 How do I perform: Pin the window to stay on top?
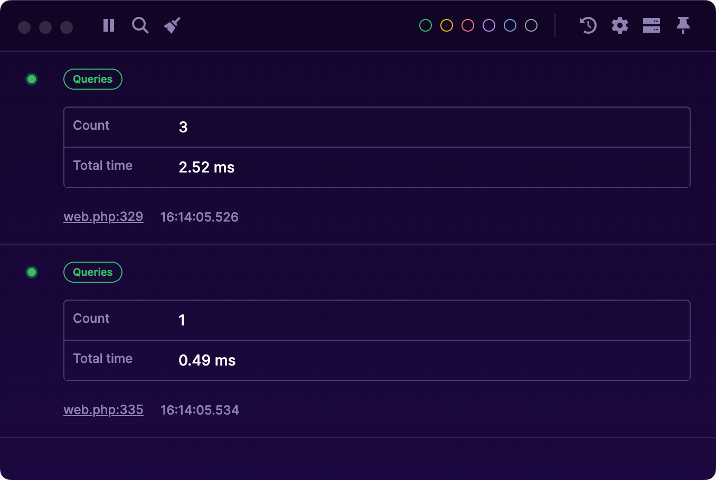point(683,25)
